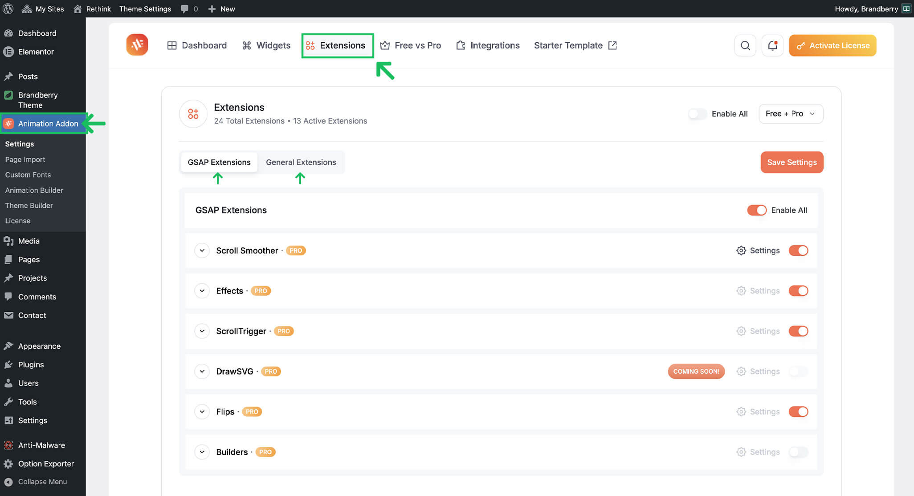Open Elementor from the sidebar
The image size is (914, 496).
(x=36, y=52)
